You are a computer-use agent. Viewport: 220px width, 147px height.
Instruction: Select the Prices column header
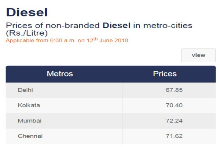point(165,74)
